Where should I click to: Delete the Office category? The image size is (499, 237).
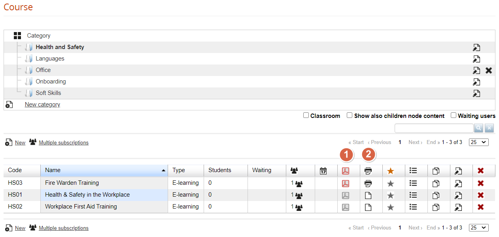click(x=489, y=70)
